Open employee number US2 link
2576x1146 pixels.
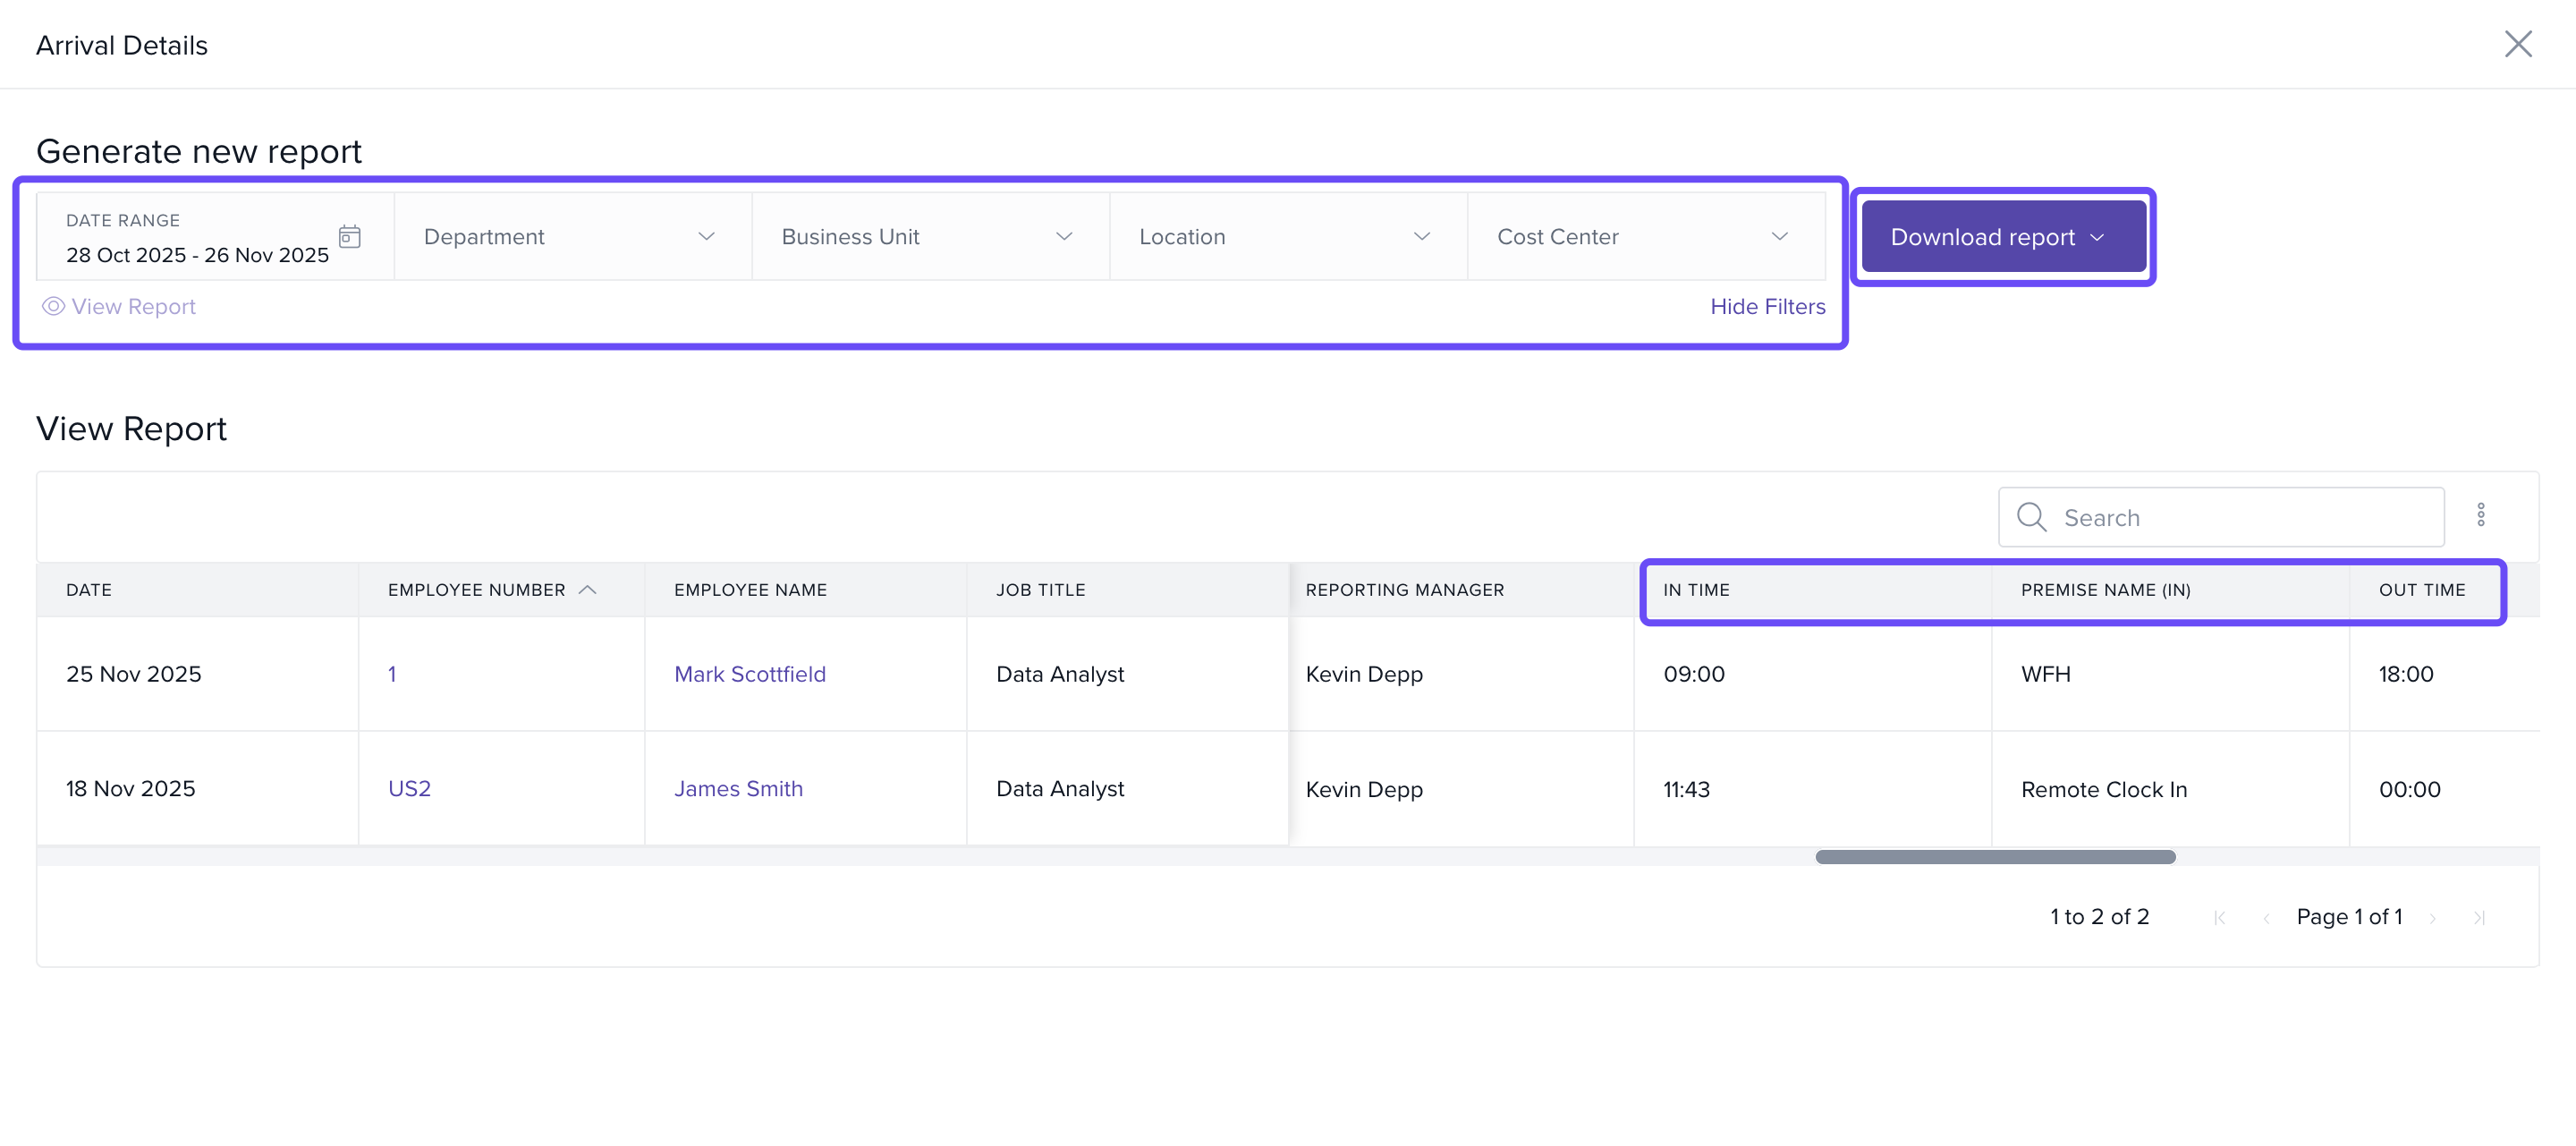[408, 789]
